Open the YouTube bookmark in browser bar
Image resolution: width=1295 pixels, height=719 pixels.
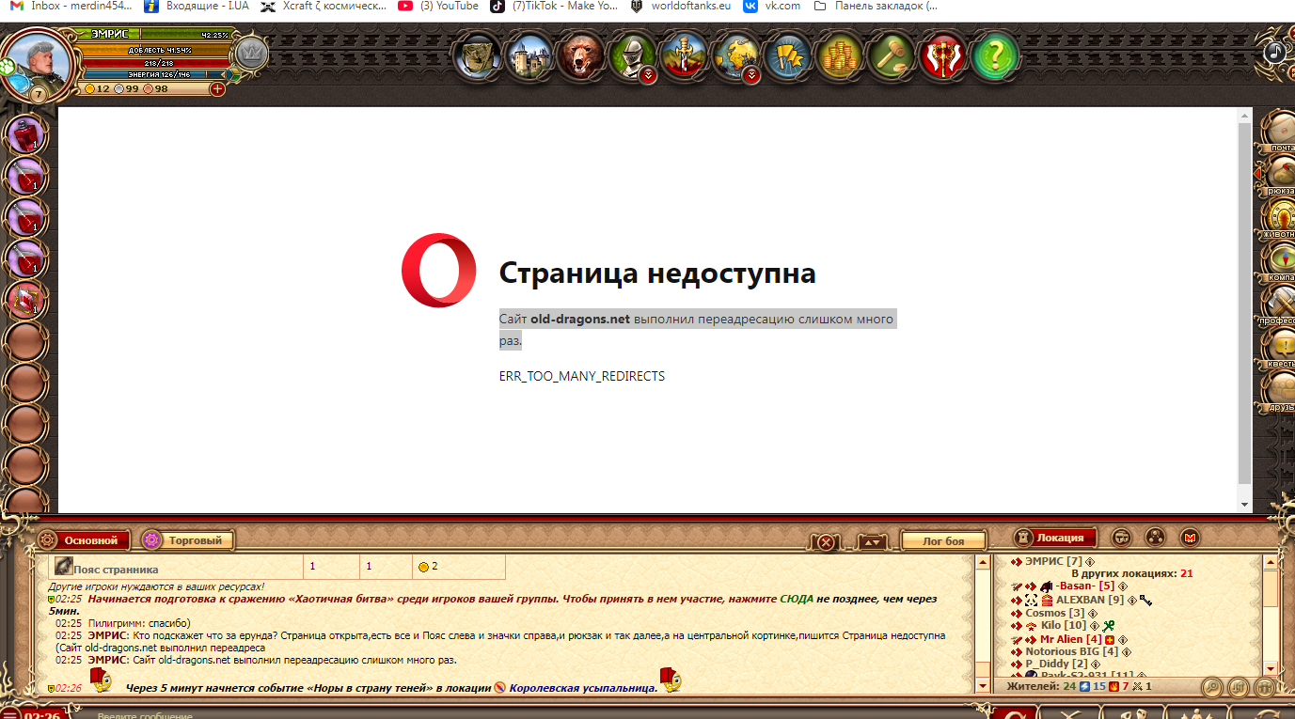[x=437, y=6]
